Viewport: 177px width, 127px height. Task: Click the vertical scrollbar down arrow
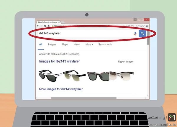[148, 96]
